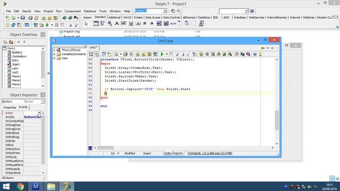Viewport: 340px width, 191px height.
Task: Click the Add File to Project icon
Action: pos(44,18)
